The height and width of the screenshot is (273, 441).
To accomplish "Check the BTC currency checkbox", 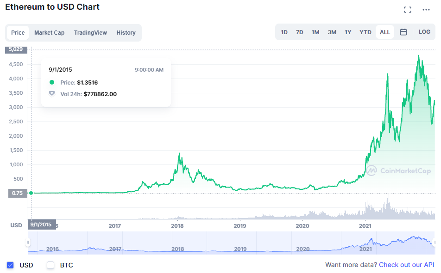I will point(50,265).
